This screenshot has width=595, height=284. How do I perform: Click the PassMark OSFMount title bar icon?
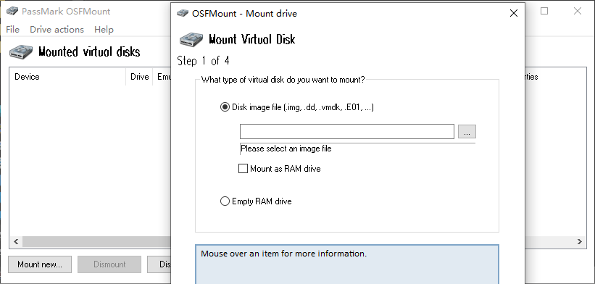[x=12, y=12]
